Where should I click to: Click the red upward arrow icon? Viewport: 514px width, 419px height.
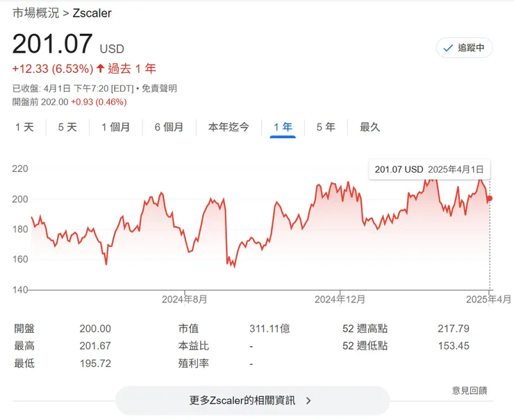click(x=101, y=69)
